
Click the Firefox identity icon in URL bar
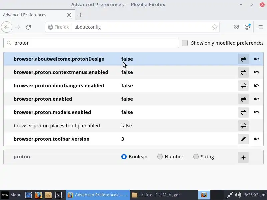[59, 27]
